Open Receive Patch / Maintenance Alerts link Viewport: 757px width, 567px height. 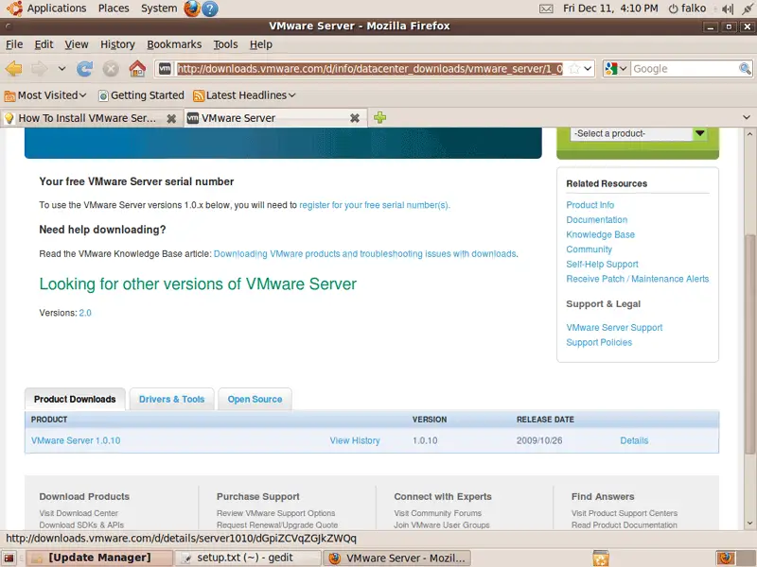point(637,279)
